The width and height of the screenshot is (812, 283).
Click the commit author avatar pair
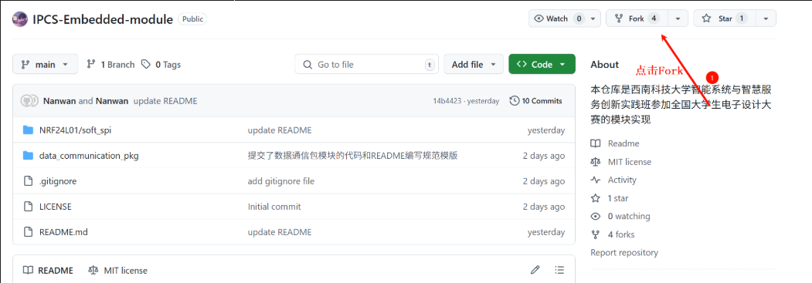[x=29, y=101]
